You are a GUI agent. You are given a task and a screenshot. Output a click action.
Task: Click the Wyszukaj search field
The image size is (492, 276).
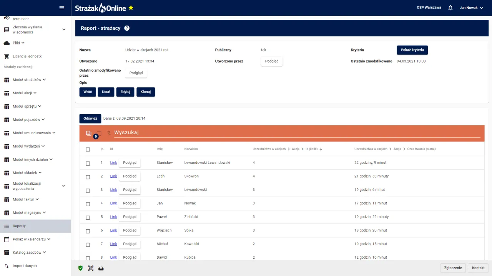(x=297, y=133)
